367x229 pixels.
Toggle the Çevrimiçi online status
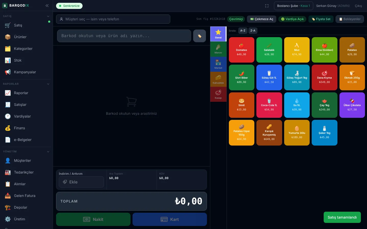coord(236,19)
